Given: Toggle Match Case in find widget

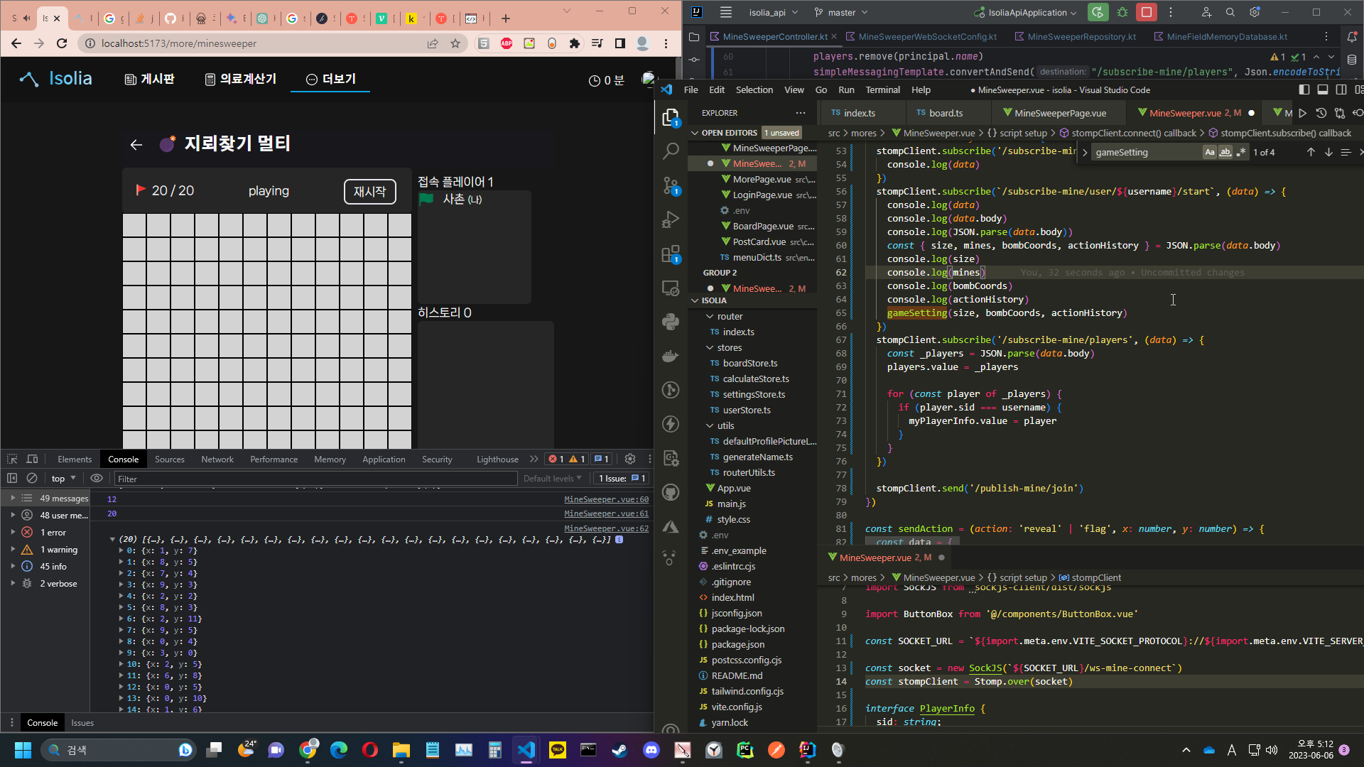Looking at the screenshot, I should 1209,152.
